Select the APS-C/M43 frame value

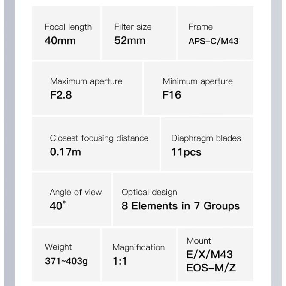[213, 42]
